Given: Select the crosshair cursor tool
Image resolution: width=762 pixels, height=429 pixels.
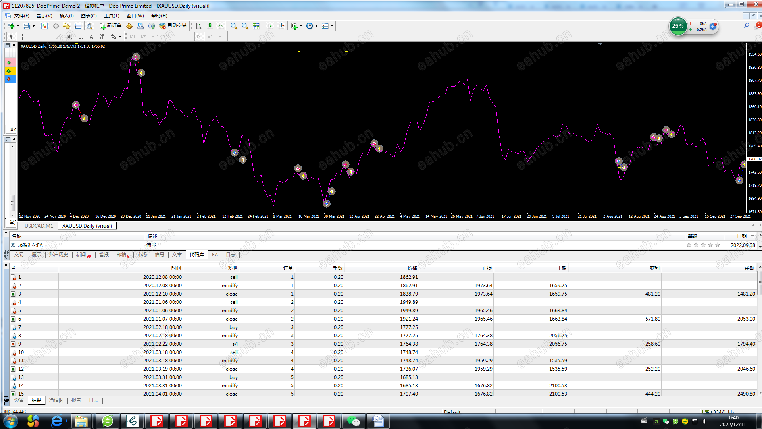Looking at the screenshot, I should pos(23,37).
